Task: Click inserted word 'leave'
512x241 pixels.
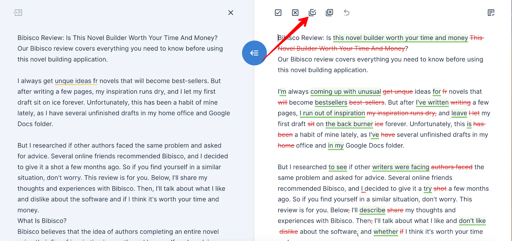Action: click(459, 113)
